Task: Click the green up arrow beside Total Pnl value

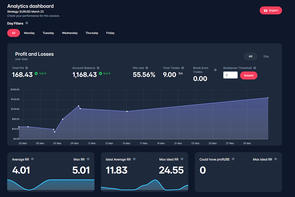Action: coord(36,73)
